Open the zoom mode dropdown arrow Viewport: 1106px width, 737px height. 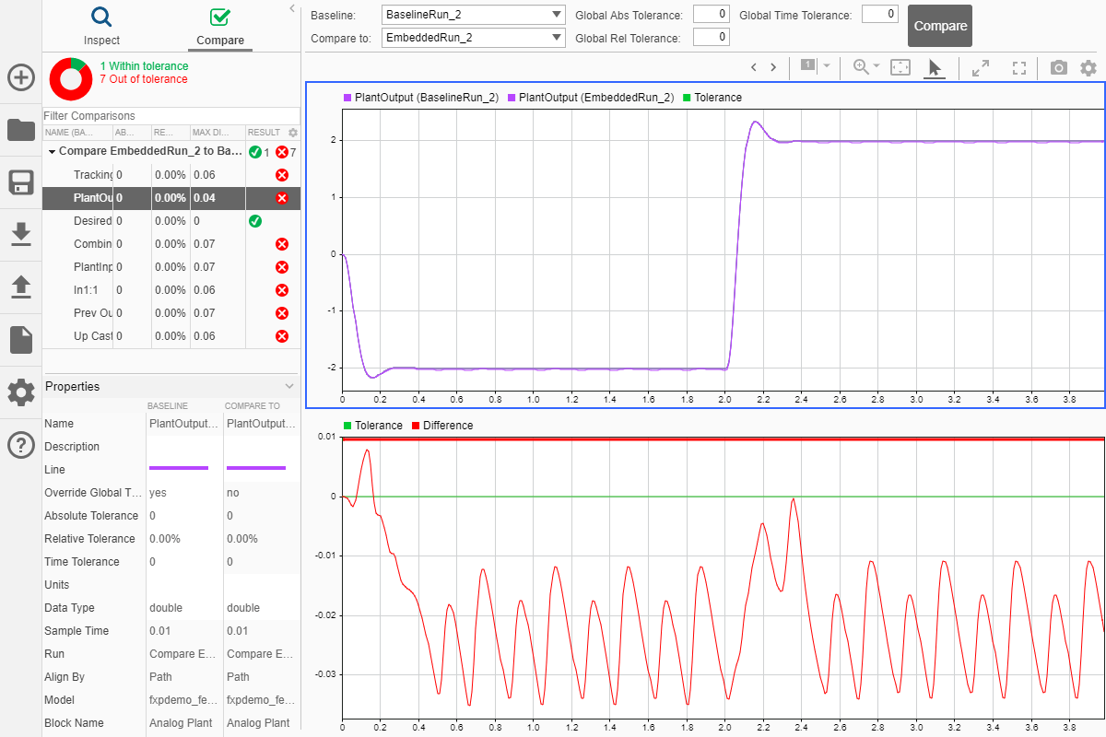point(877,66)
